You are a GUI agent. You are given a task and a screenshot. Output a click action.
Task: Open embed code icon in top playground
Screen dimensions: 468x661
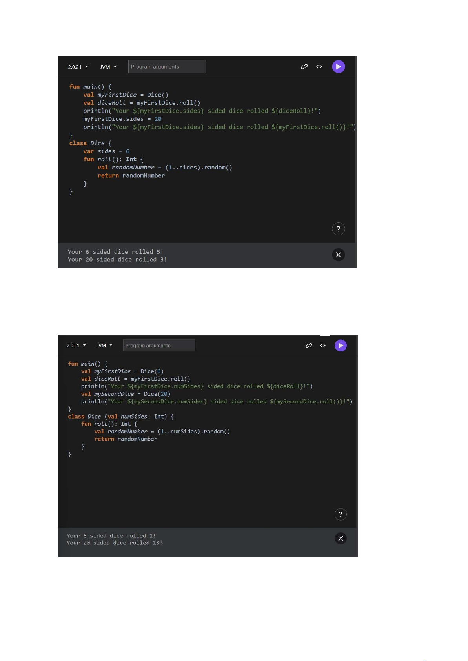(x=319, y=67)
